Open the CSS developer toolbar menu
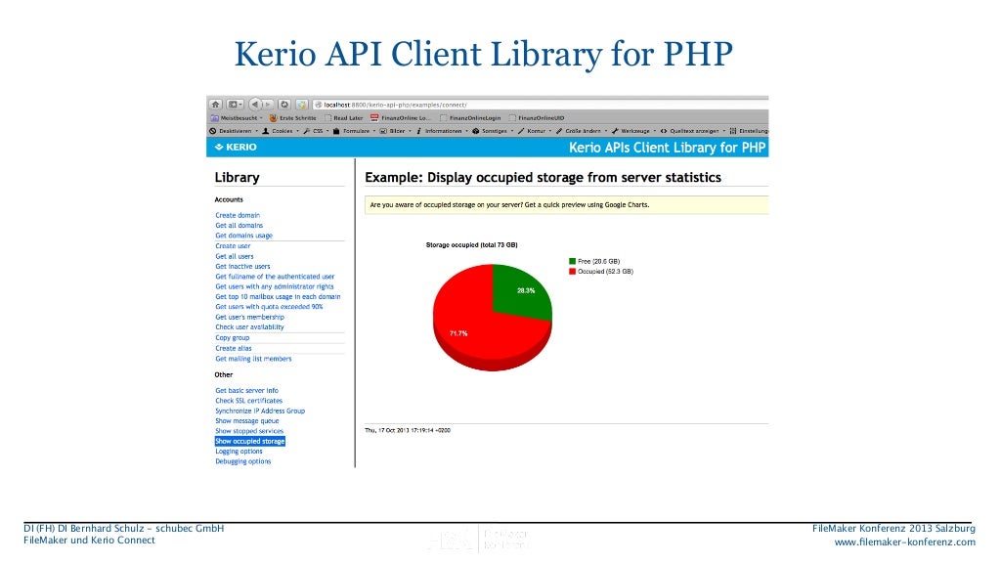The width and height of the screenshot is (1001, 563). point(316,131)
